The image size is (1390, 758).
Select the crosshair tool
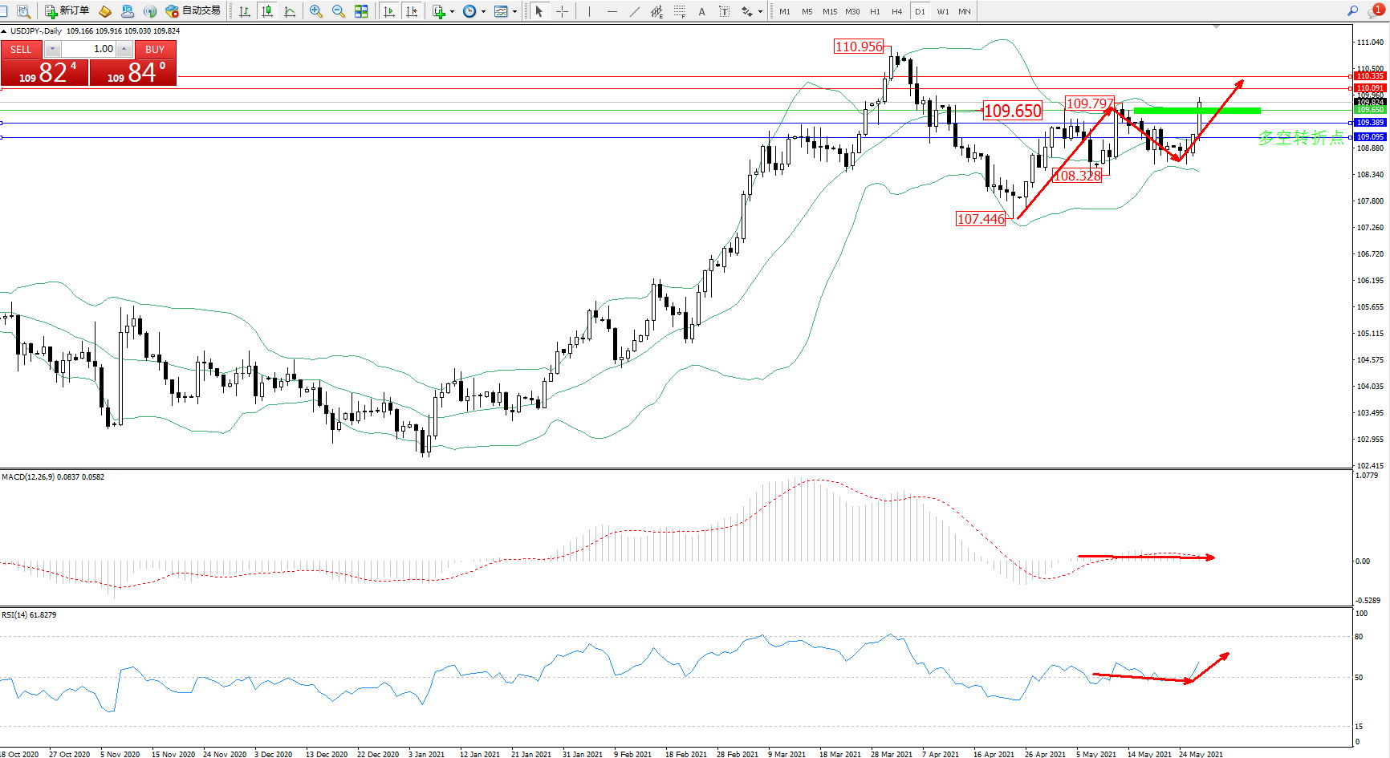pyautogui.click(x=562, y=11)
